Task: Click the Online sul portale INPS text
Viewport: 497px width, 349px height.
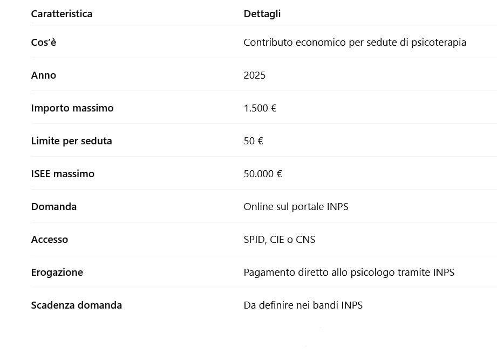Action: tap(296, 206)
